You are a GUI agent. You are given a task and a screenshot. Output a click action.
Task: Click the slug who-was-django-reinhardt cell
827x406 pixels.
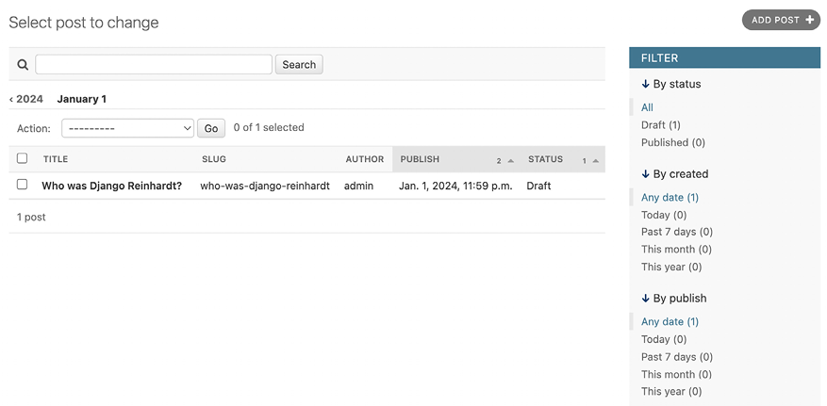pyautogui.click(x=265, y=186)
